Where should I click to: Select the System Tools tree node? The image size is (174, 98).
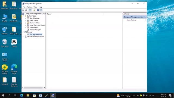pyautogui.click(x=32, y=16)
